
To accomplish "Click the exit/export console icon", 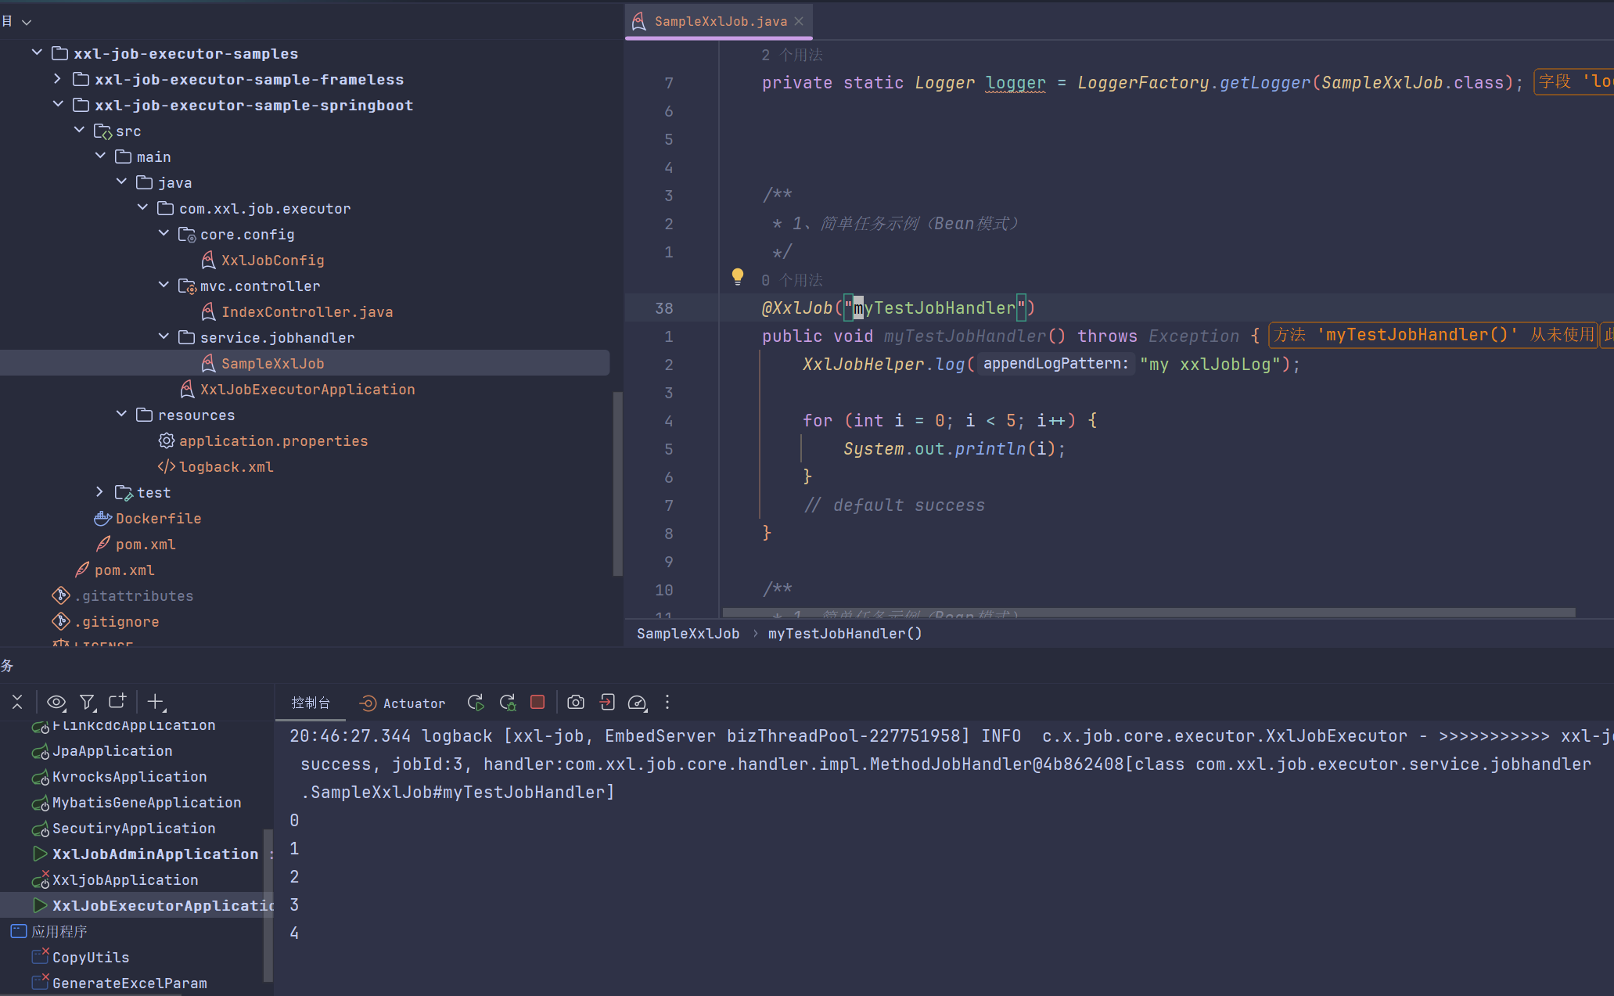I will [607, 702].
